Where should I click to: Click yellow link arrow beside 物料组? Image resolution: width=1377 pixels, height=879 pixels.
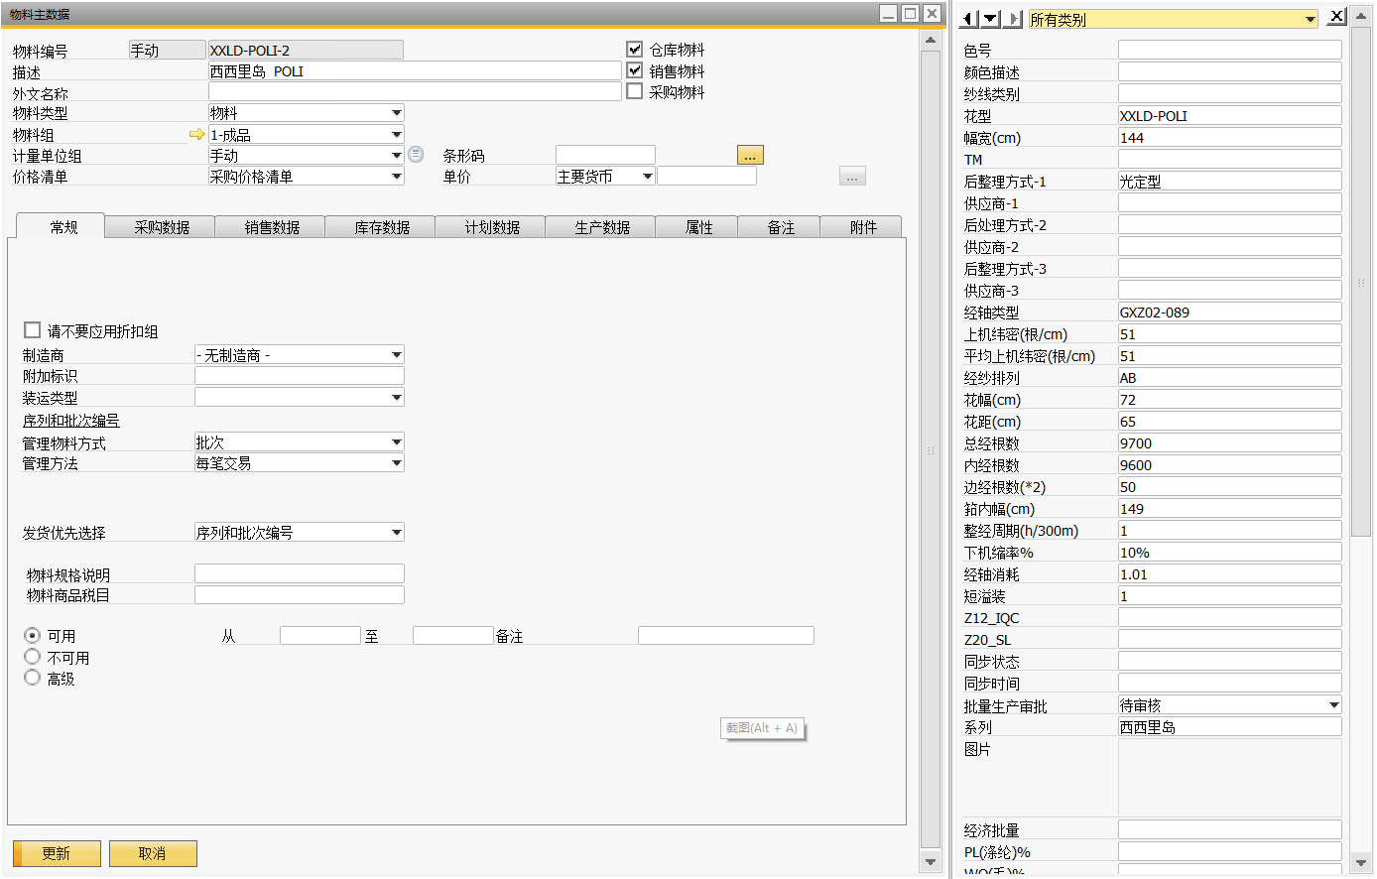[196, 134]
